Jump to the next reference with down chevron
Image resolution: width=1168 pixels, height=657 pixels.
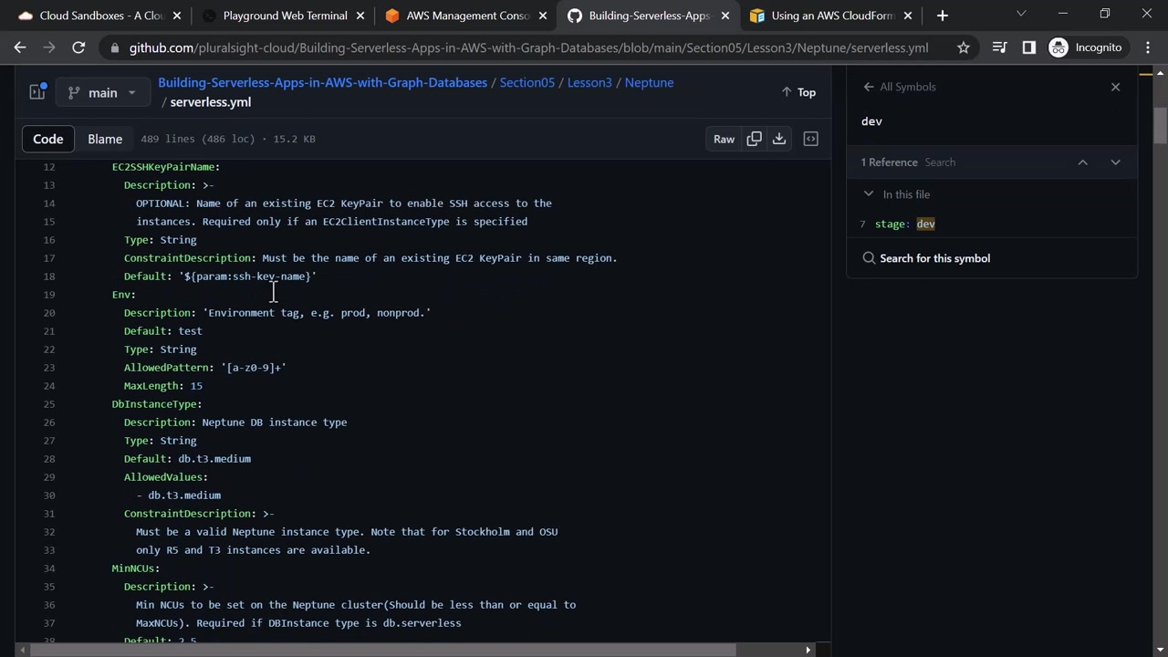coord(1115,162)
